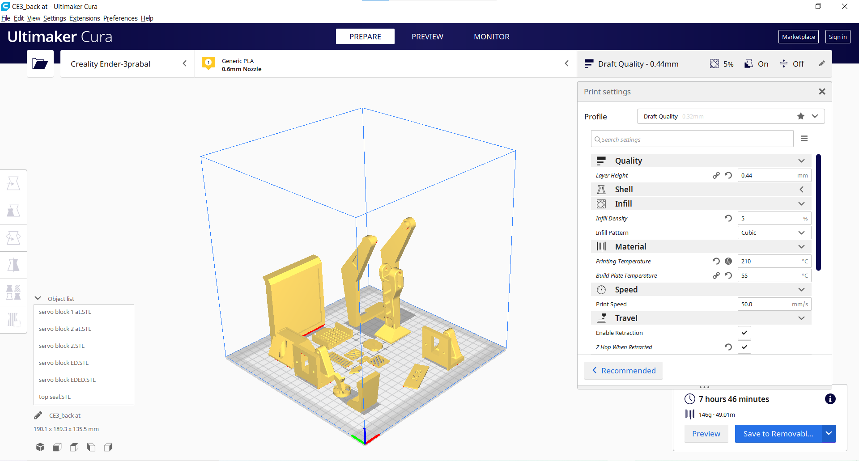Image resolution: width=859 pixels, height=461 pixels.
Task: Open the Generic PLA material selector
Action: [x=386, y=64]
